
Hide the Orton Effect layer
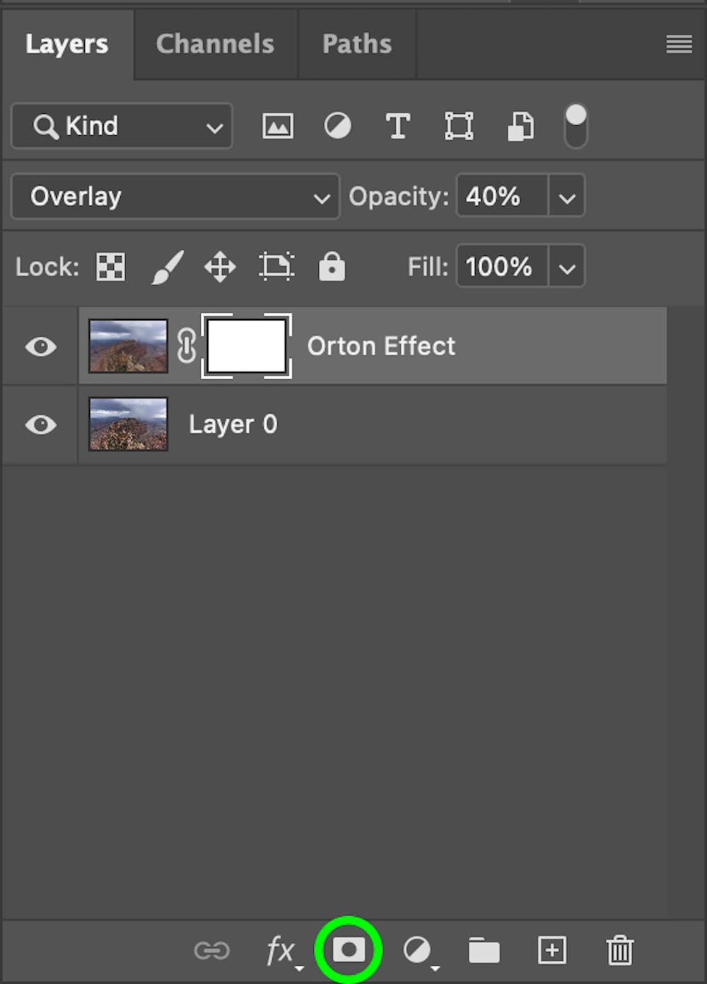pos(39,346)
